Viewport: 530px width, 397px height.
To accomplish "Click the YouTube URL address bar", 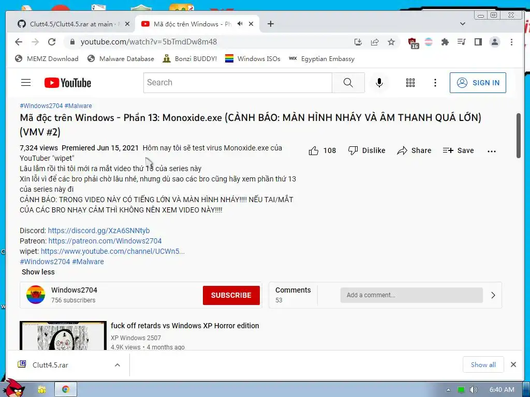I will coord(210,42).
